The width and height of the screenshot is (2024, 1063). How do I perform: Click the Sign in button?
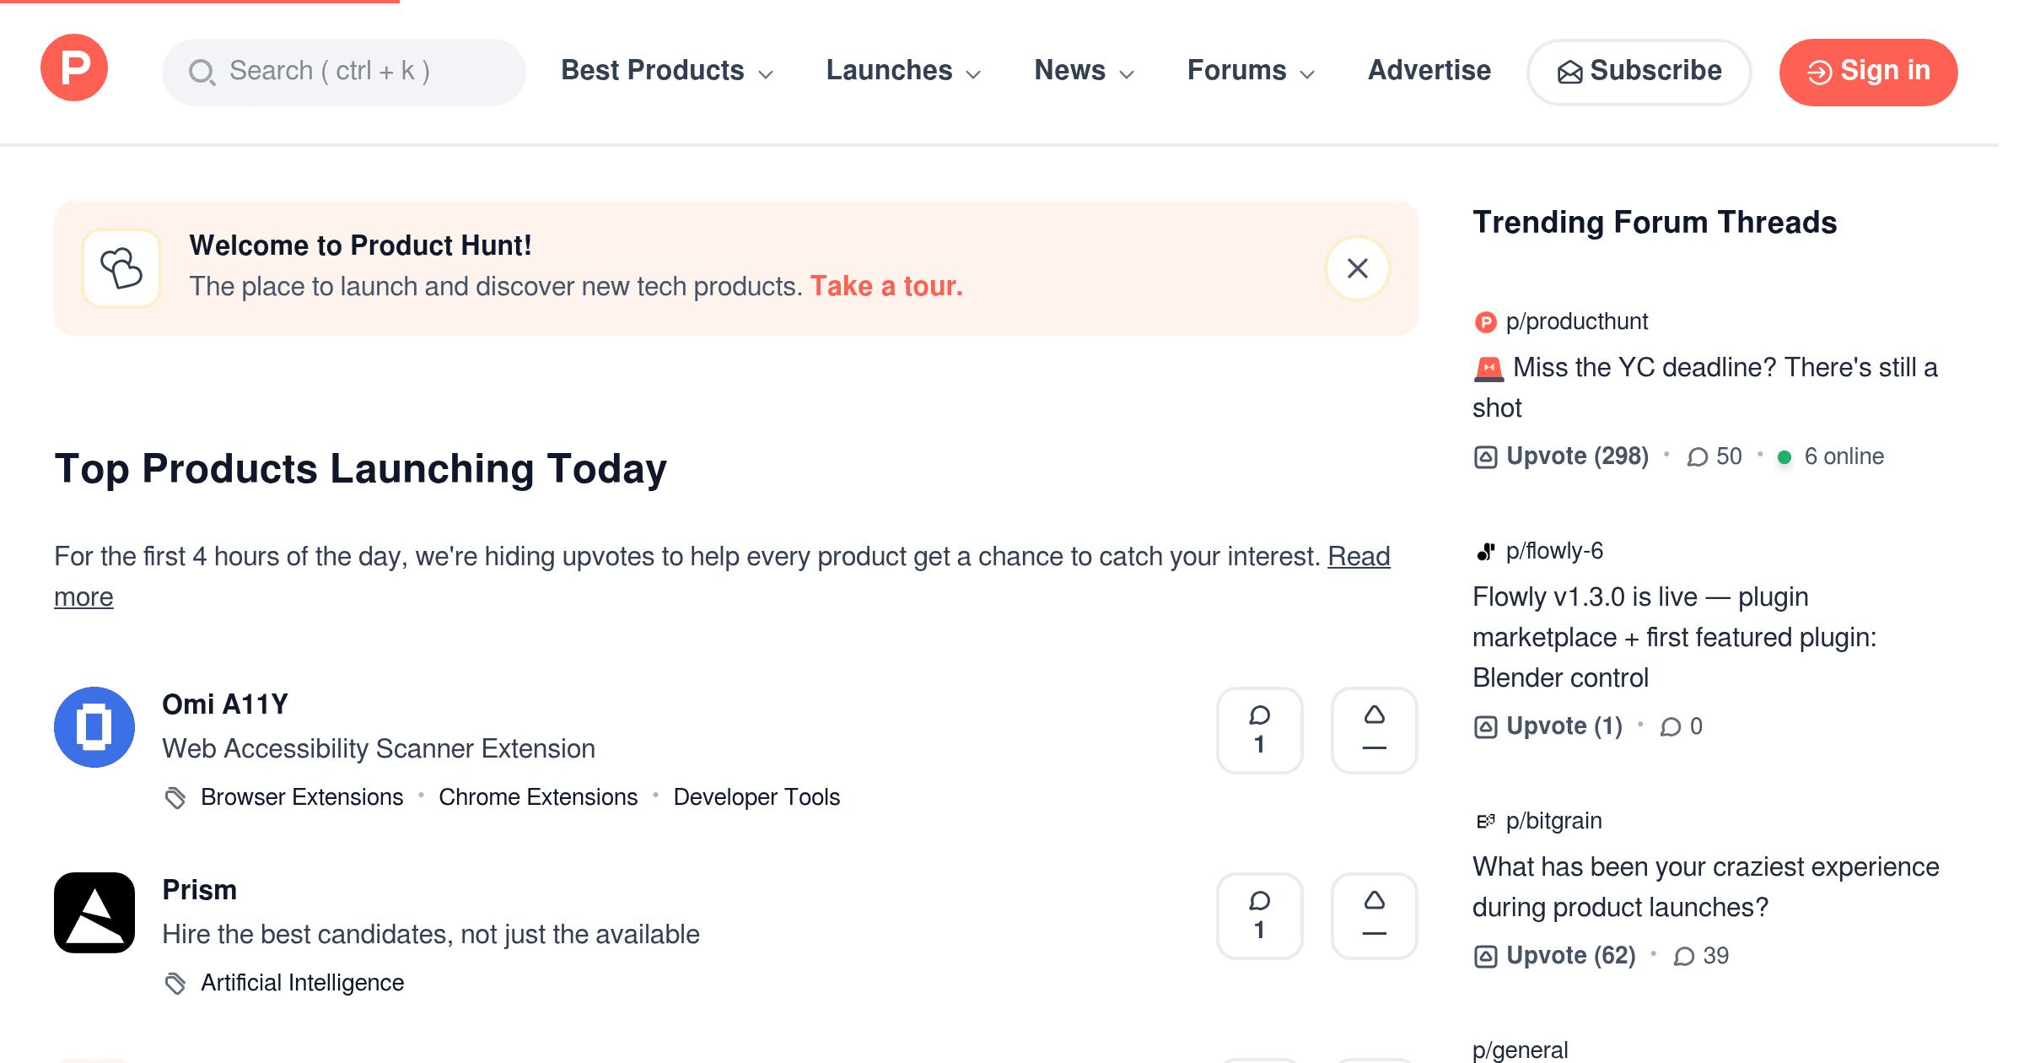coord(1868,72)
